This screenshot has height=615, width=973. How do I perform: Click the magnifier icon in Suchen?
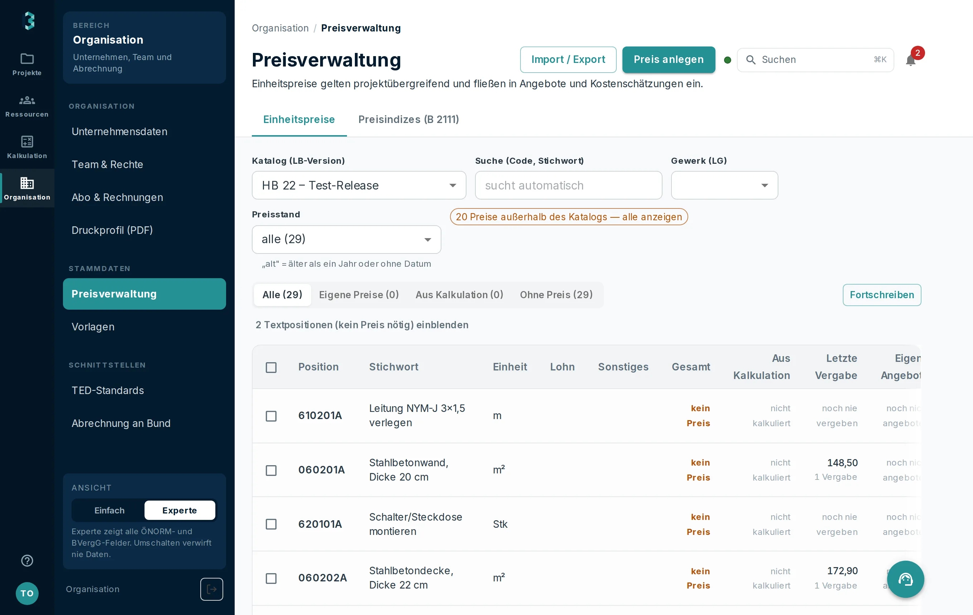click(751, 60)
